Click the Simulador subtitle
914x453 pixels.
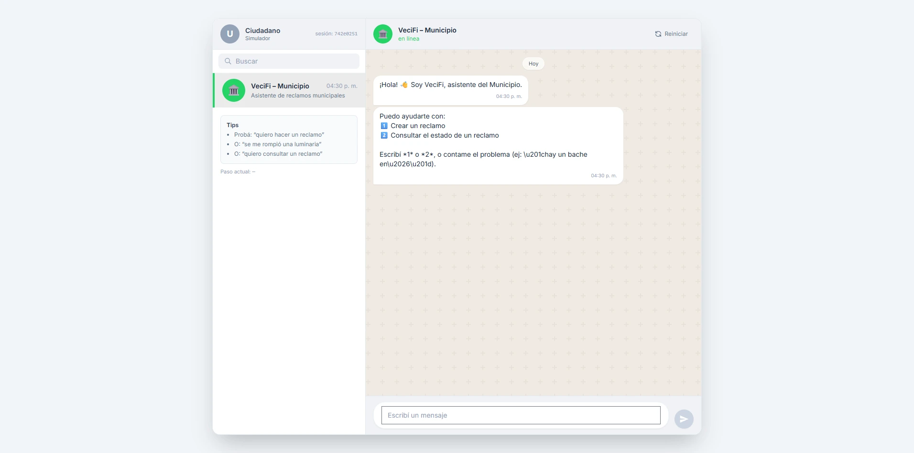pos(258,38)
